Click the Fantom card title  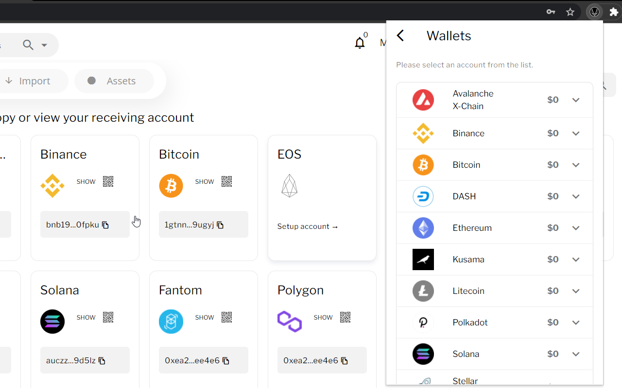180,290
